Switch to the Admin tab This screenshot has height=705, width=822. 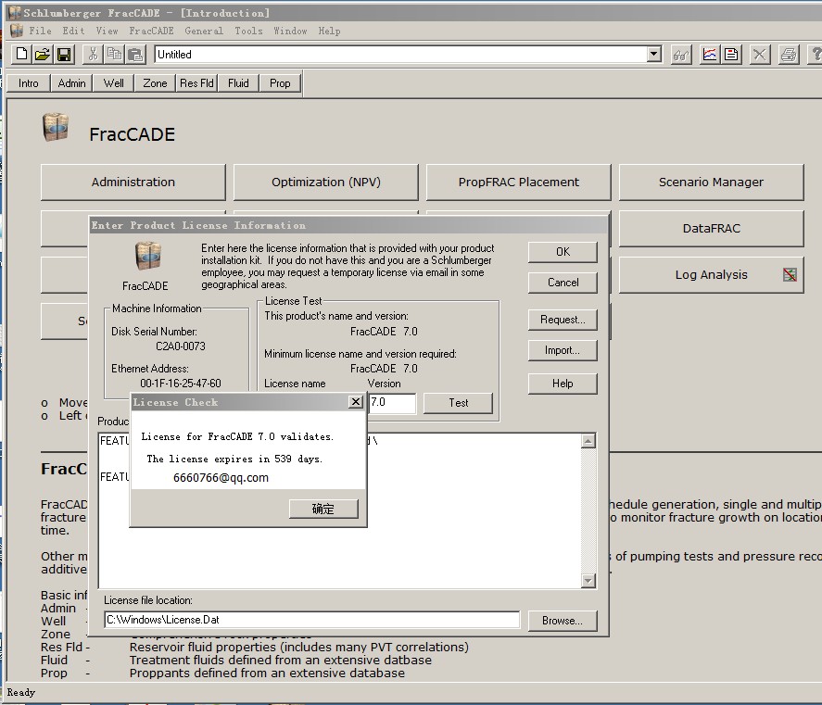point(71,83)
